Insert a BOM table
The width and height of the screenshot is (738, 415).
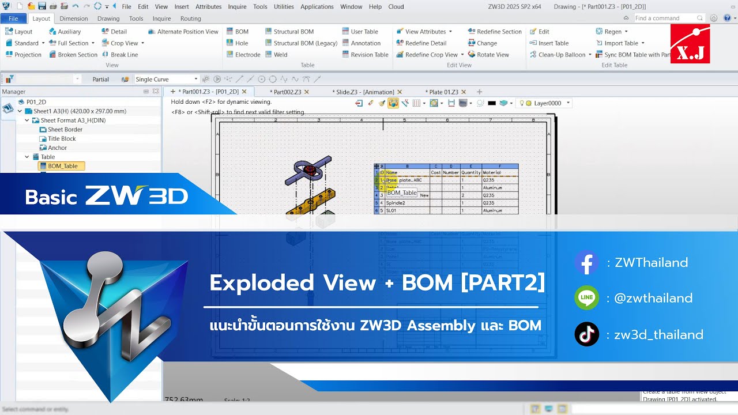tap(237, 32)
